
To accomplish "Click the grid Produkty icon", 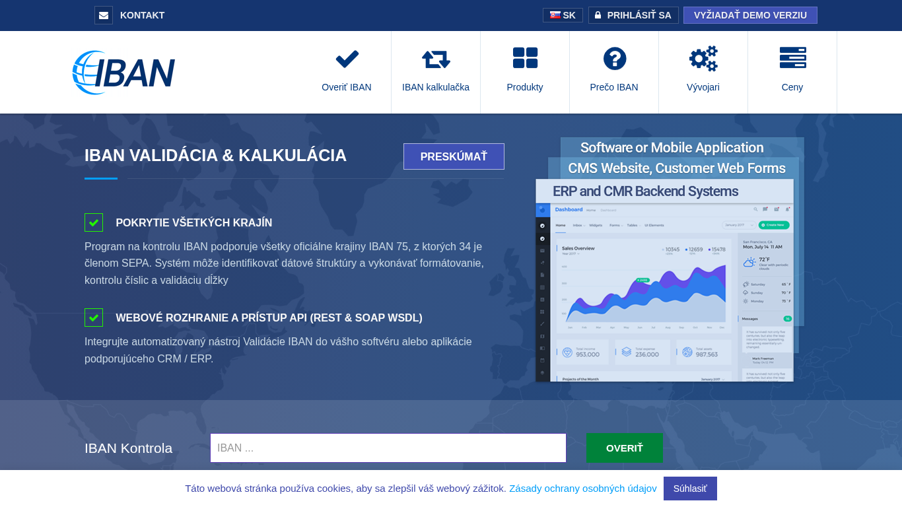I will pyautogui.click(x=525, y=58).
